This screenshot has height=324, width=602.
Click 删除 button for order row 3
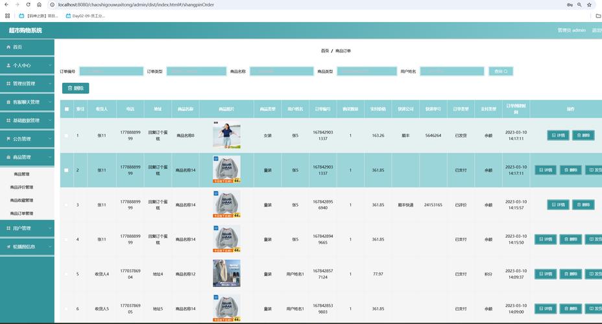click(583, 205)
